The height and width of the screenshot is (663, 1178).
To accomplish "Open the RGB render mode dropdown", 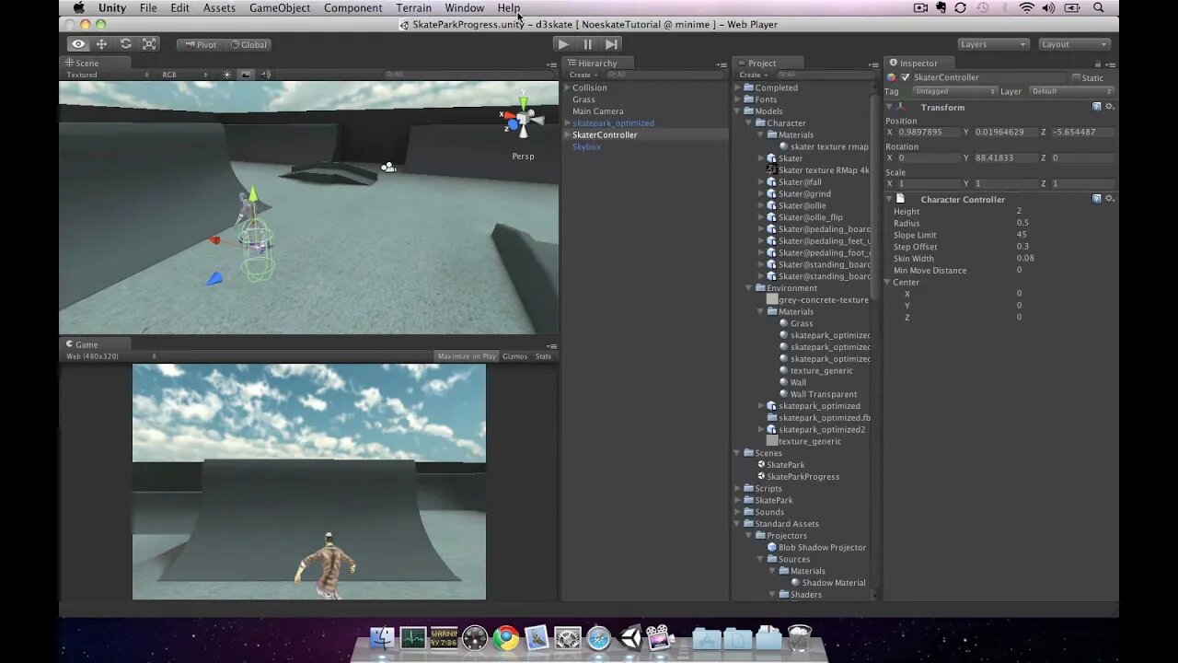I will point(186,75).
